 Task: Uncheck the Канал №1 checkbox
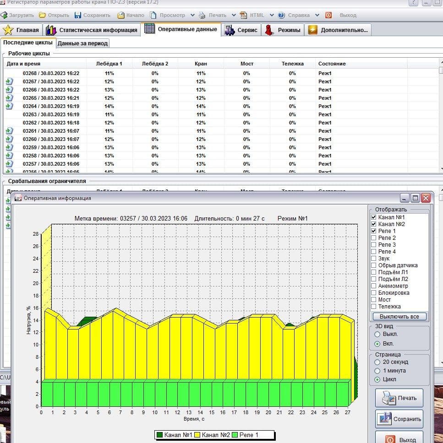[x=373, y=217]
